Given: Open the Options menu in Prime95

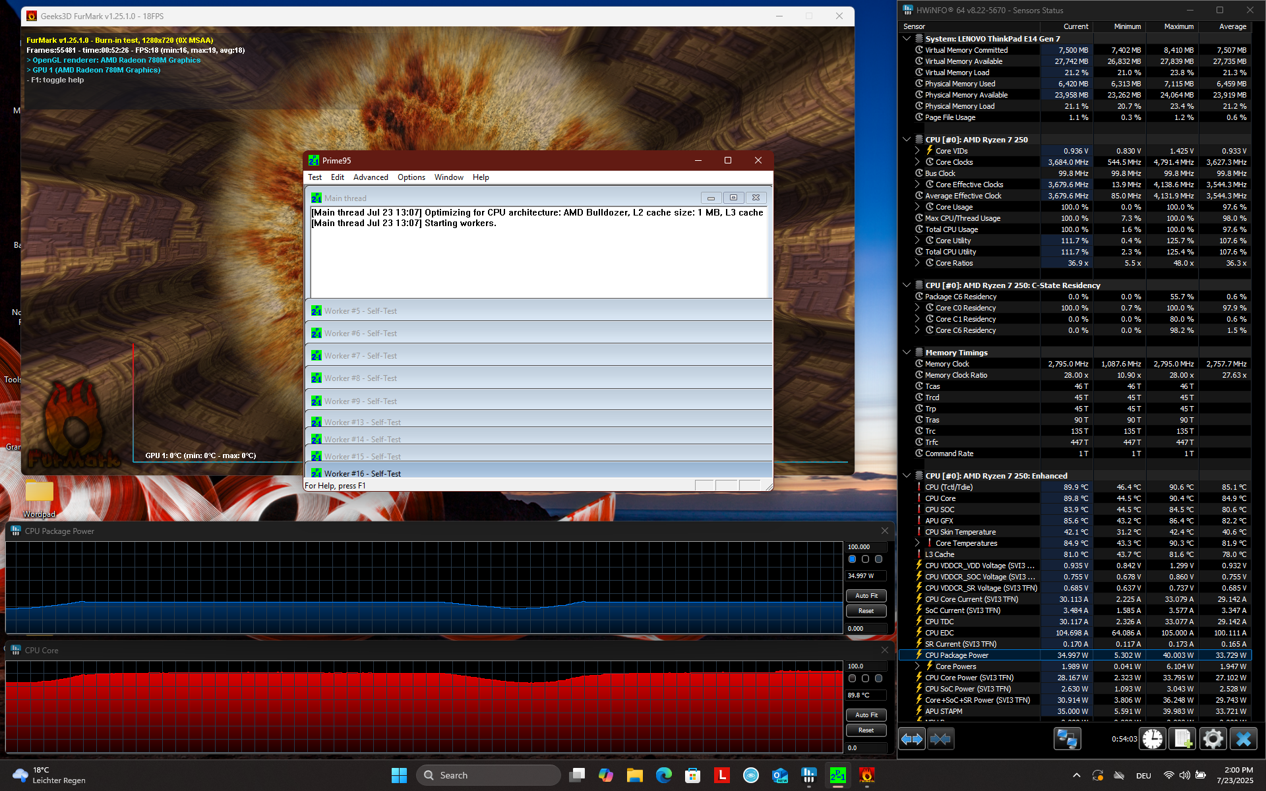Looking at the screenshot, I should [411, 177].
